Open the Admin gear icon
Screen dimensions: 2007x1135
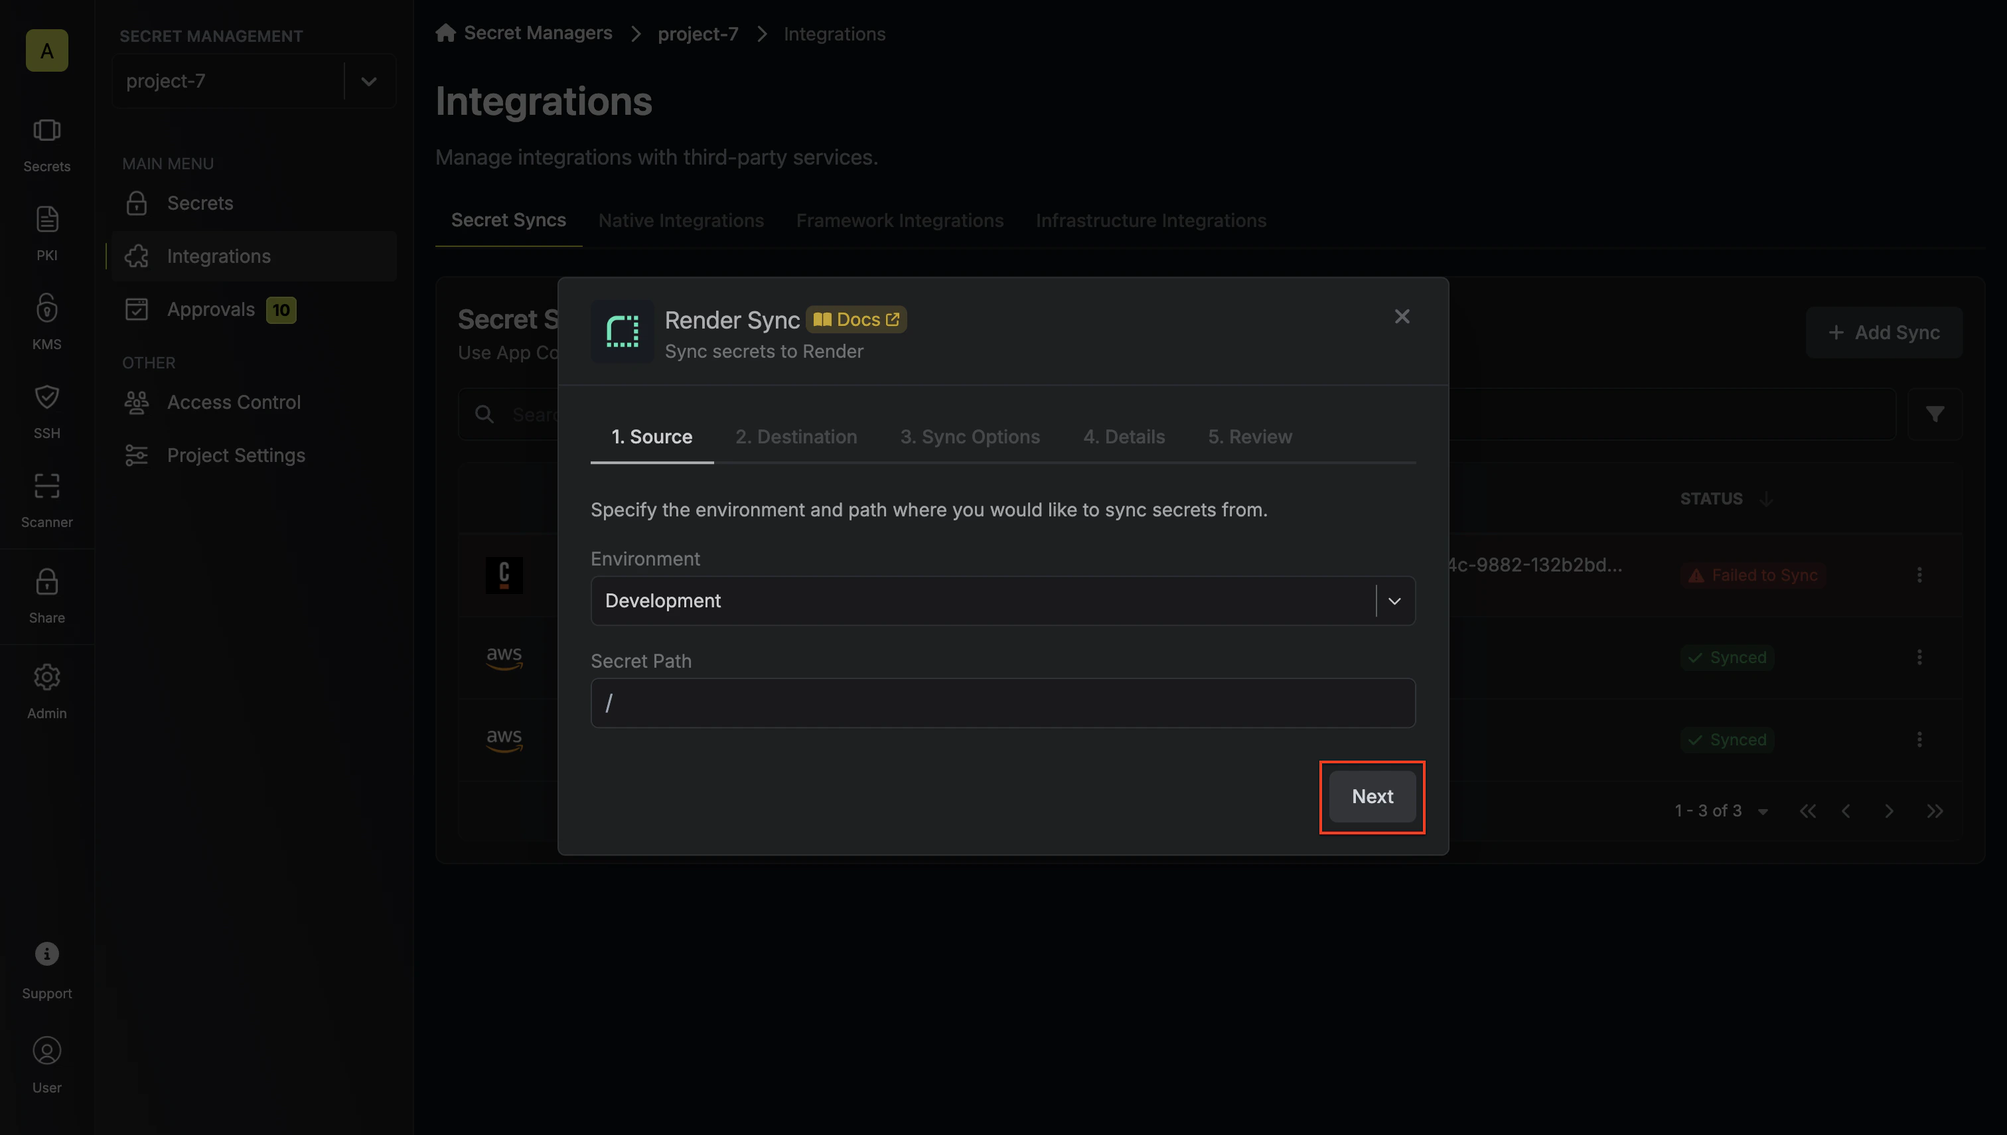[x=46, y=678]
